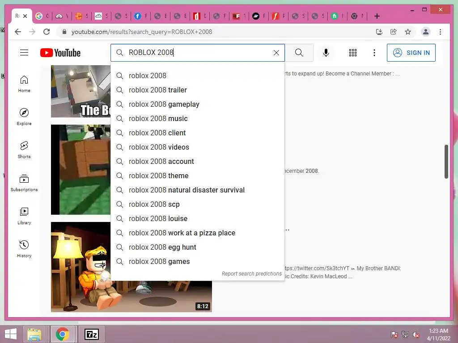This screenshot has width=458, height=343.
Task: Click the Windows Start button
Action: [11, 334]
